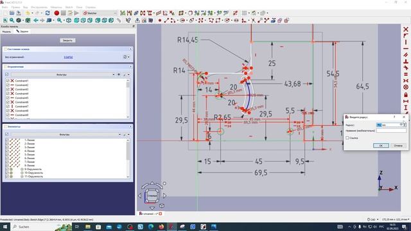Select the Trim edge tool
Screen dimensions: 411x231
[253, 20]
